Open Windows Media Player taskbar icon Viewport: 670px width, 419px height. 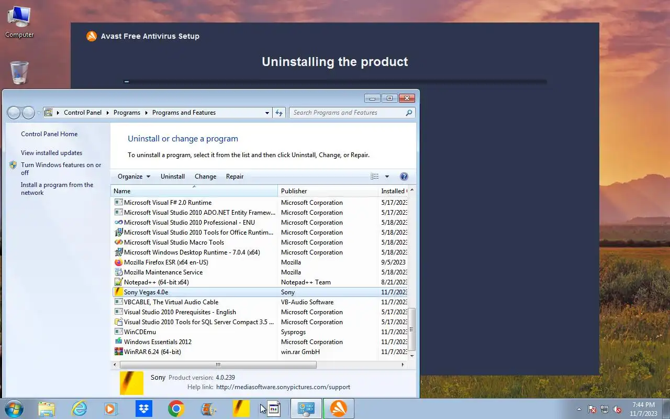(110, 409)
